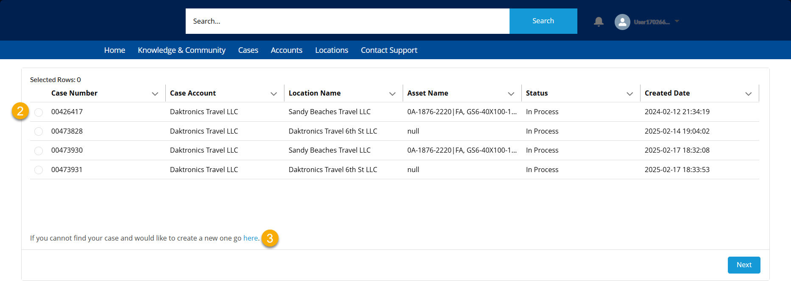
Task: Click the blue Search button
Action: coord(543,21)
